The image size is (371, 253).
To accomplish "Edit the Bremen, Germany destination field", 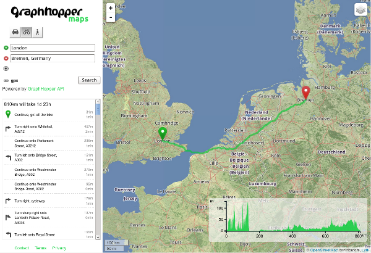I will [x=53, y=59].
